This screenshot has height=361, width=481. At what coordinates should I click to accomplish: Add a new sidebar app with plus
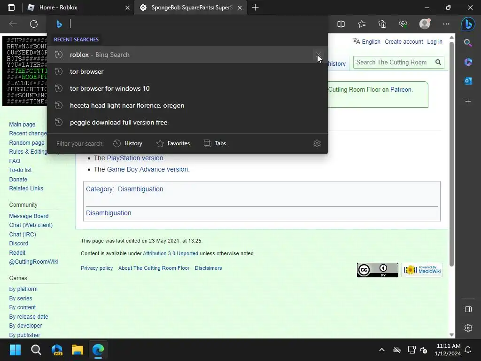468,102
